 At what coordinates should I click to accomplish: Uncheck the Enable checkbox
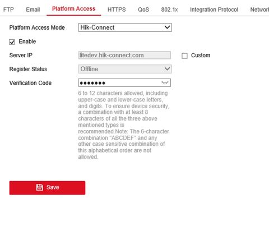(12, 42)
